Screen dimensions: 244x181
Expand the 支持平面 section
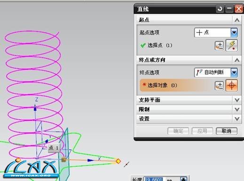tap(237, 100)
